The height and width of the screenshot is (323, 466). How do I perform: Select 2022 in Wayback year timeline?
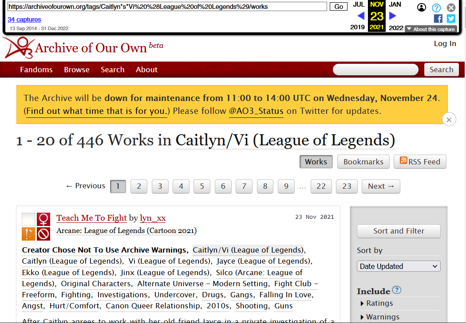pyautogui.click(x=396, y=28)
